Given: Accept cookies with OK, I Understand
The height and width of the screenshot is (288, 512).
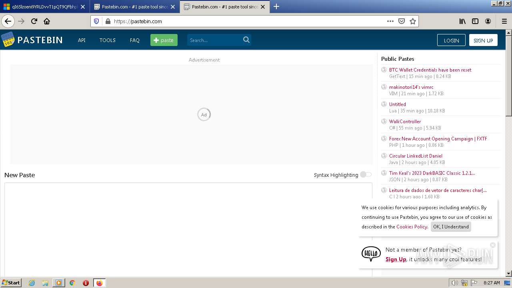Looking at the screenshot, I should click(451, 226).
